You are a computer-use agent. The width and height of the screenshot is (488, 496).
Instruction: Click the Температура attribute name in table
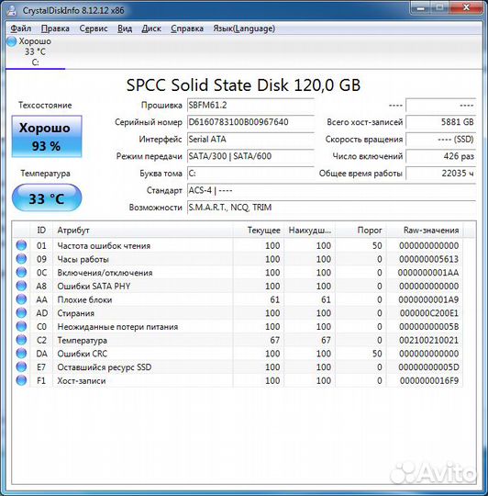pos(83,341)
